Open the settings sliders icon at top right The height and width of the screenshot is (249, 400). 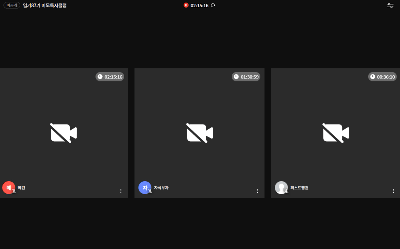(390, 5)
